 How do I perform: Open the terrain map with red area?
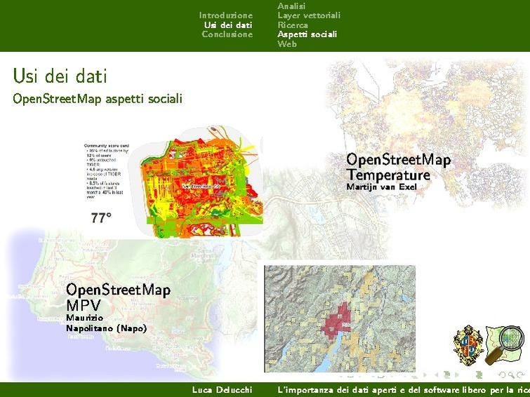click(340, 318)
